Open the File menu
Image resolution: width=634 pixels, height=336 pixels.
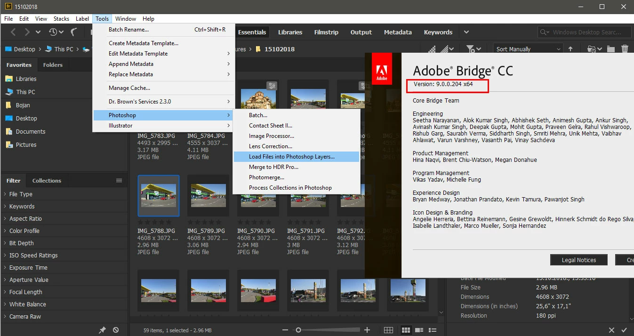pyautogui.click(x=8, y=19)
